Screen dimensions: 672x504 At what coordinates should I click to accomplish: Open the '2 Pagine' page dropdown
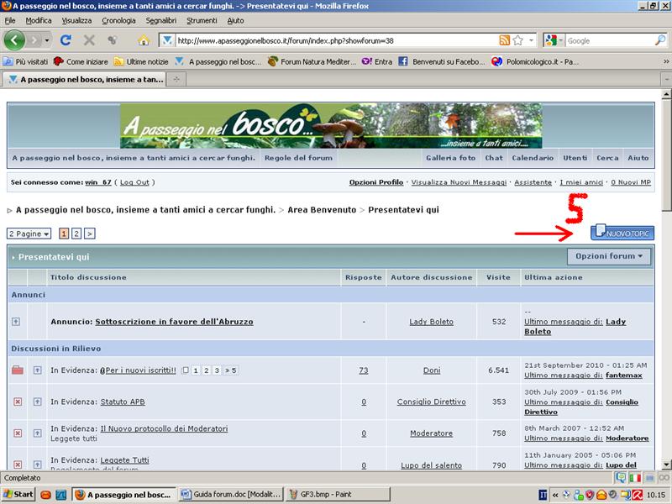29,234
